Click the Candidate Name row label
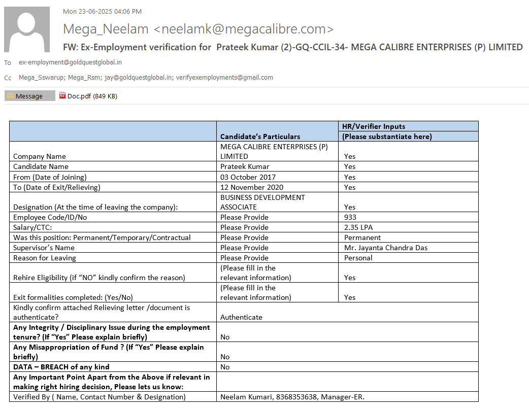This screenshot has height=409, width=529. [41, 166]
